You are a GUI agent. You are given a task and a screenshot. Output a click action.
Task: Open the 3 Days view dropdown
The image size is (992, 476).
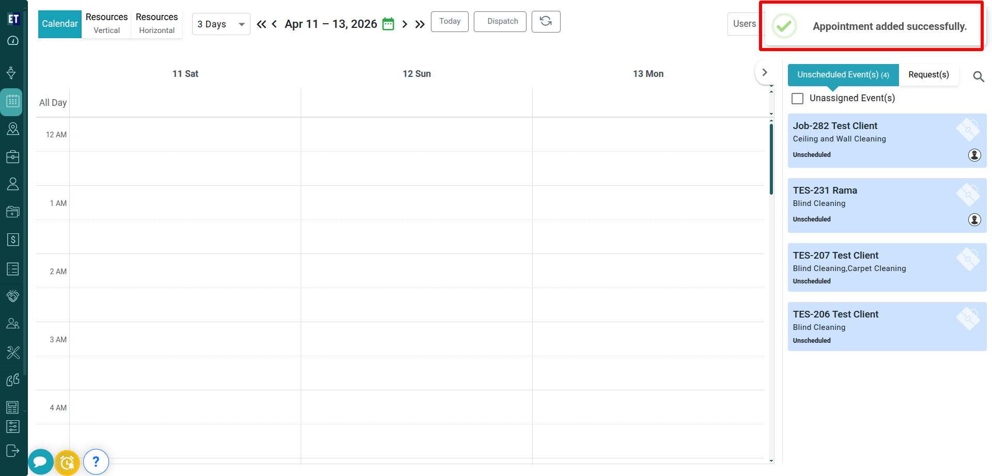click(221, 24)
